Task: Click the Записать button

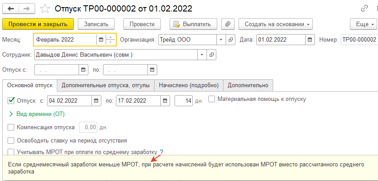Action: pyautogui.click(x=96, y=24)
